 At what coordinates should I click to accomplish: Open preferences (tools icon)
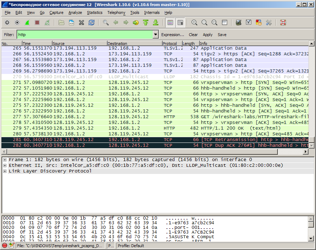pos(269,22)
